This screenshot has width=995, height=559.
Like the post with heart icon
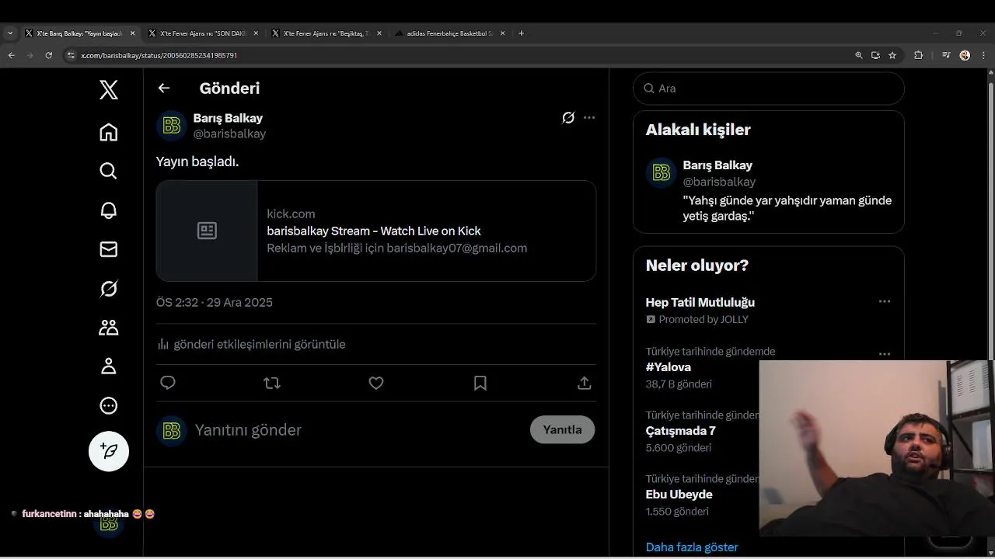[x=376, y=383]
